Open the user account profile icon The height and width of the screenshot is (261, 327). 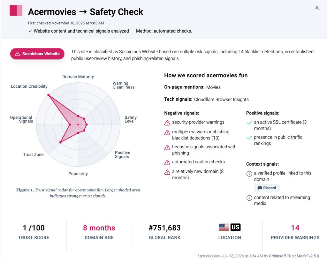(x=316, y=8)
